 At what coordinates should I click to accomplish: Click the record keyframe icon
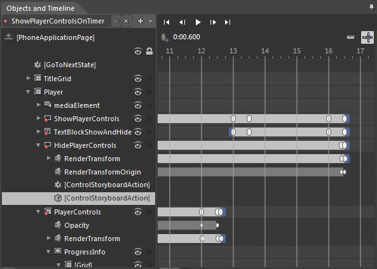pyautogui.click(x=165, y=37)
